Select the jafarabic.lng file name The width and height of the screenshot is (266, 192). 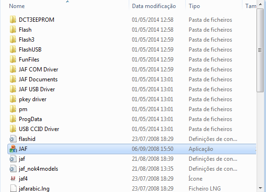click(x=34, y=188)
